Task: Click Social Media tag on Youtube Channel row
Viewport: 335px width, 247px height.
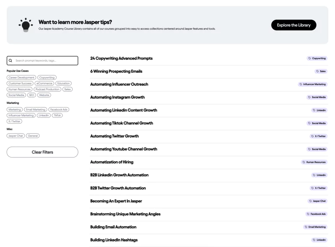Action: click(317, 149)
